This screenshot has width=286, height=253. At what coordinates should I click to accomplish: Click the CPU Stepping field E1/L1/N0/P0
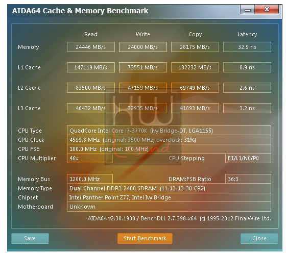tap(248, 158)
